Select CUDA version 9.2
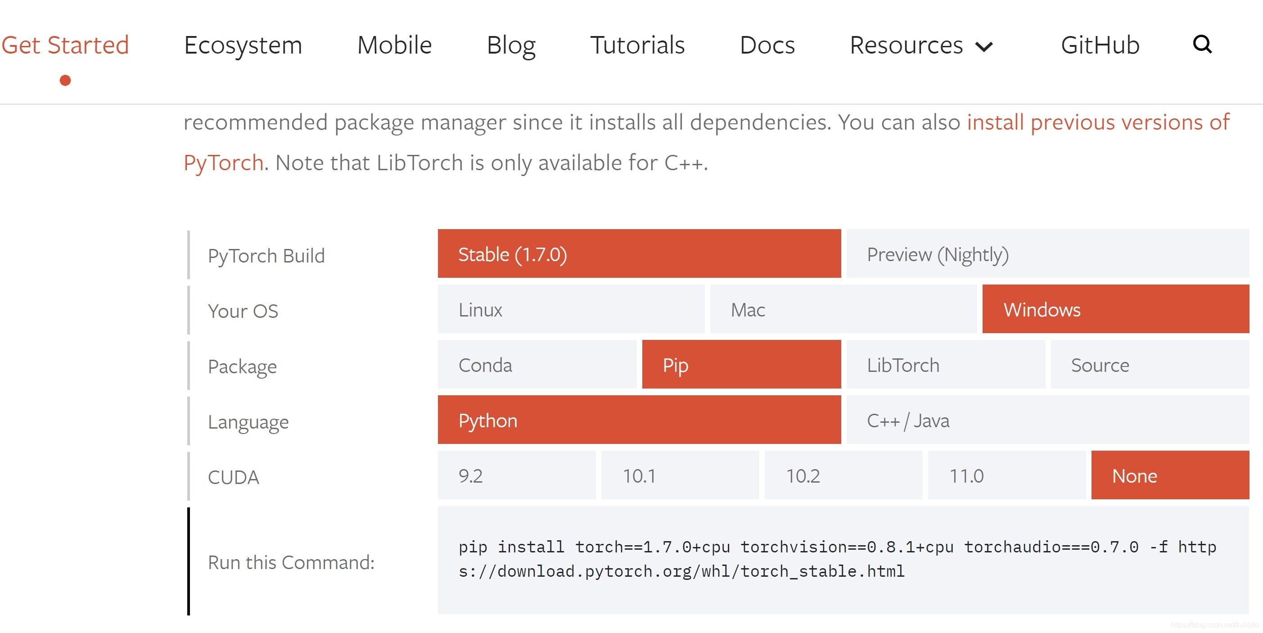The width and height of the screenshot is (1263, 633). tap(516, 475)
